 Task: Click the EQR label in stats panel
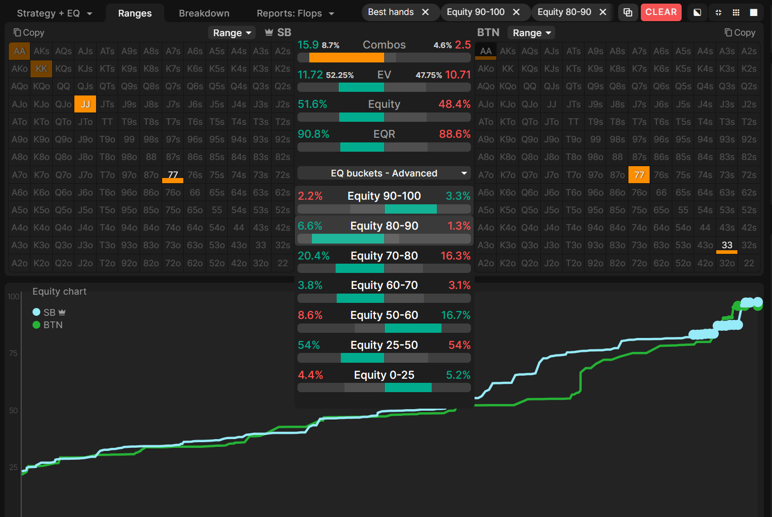(384, 134)
